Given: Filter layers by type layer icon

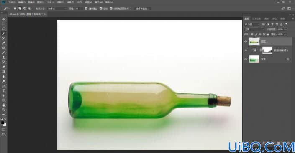Looking at the screenshot, I should pos(272,25).
